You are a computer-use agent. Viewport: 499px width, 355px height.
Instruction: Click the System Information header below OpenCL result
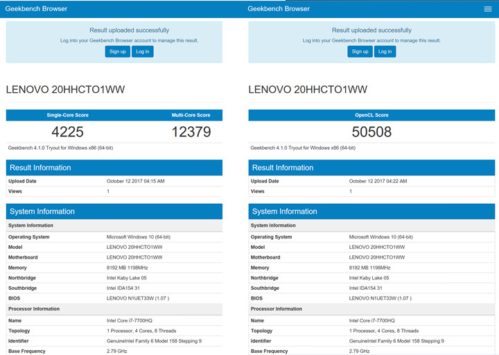click(284, 211)
